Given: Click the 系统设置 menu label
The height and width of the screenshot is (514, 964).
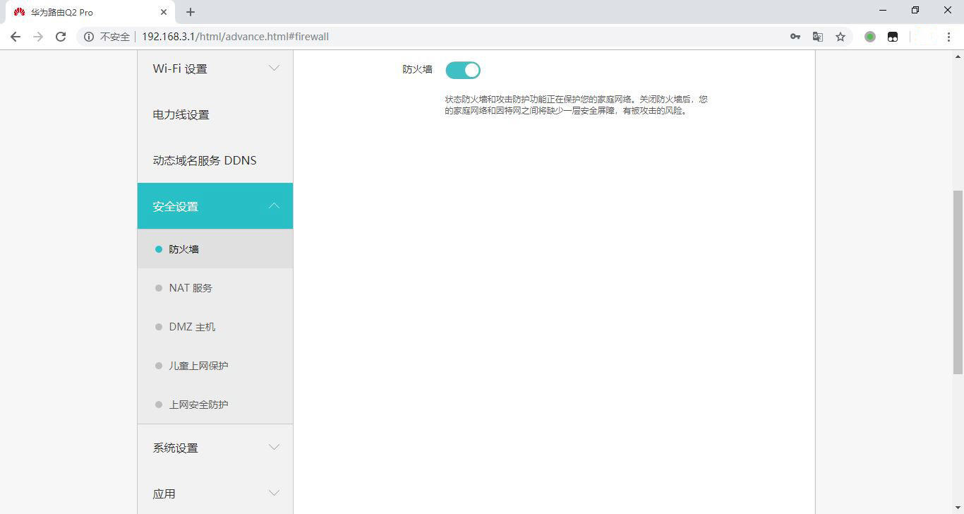Looking at the screenshot, I should [x=176, y=448].
